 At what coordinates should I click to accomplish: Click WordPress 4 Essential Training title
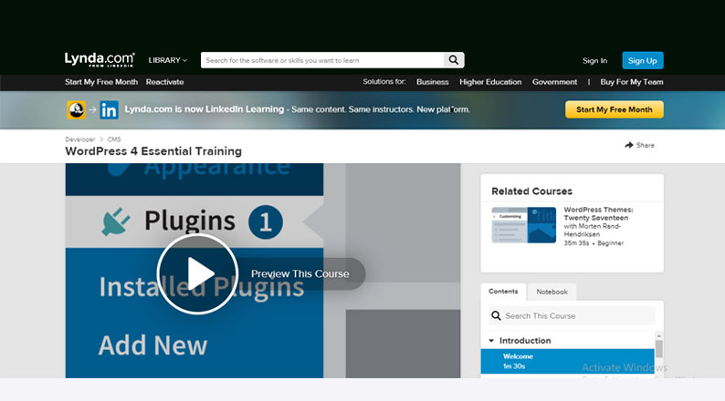[153, 151]
